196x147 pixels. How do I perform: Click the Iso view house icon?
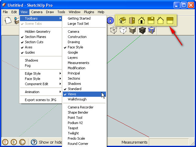pos(122,21)
